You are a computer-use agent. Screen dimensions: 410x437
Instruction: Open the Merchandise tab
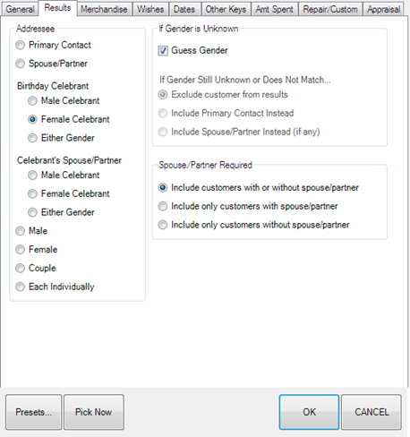pos(104,9)
